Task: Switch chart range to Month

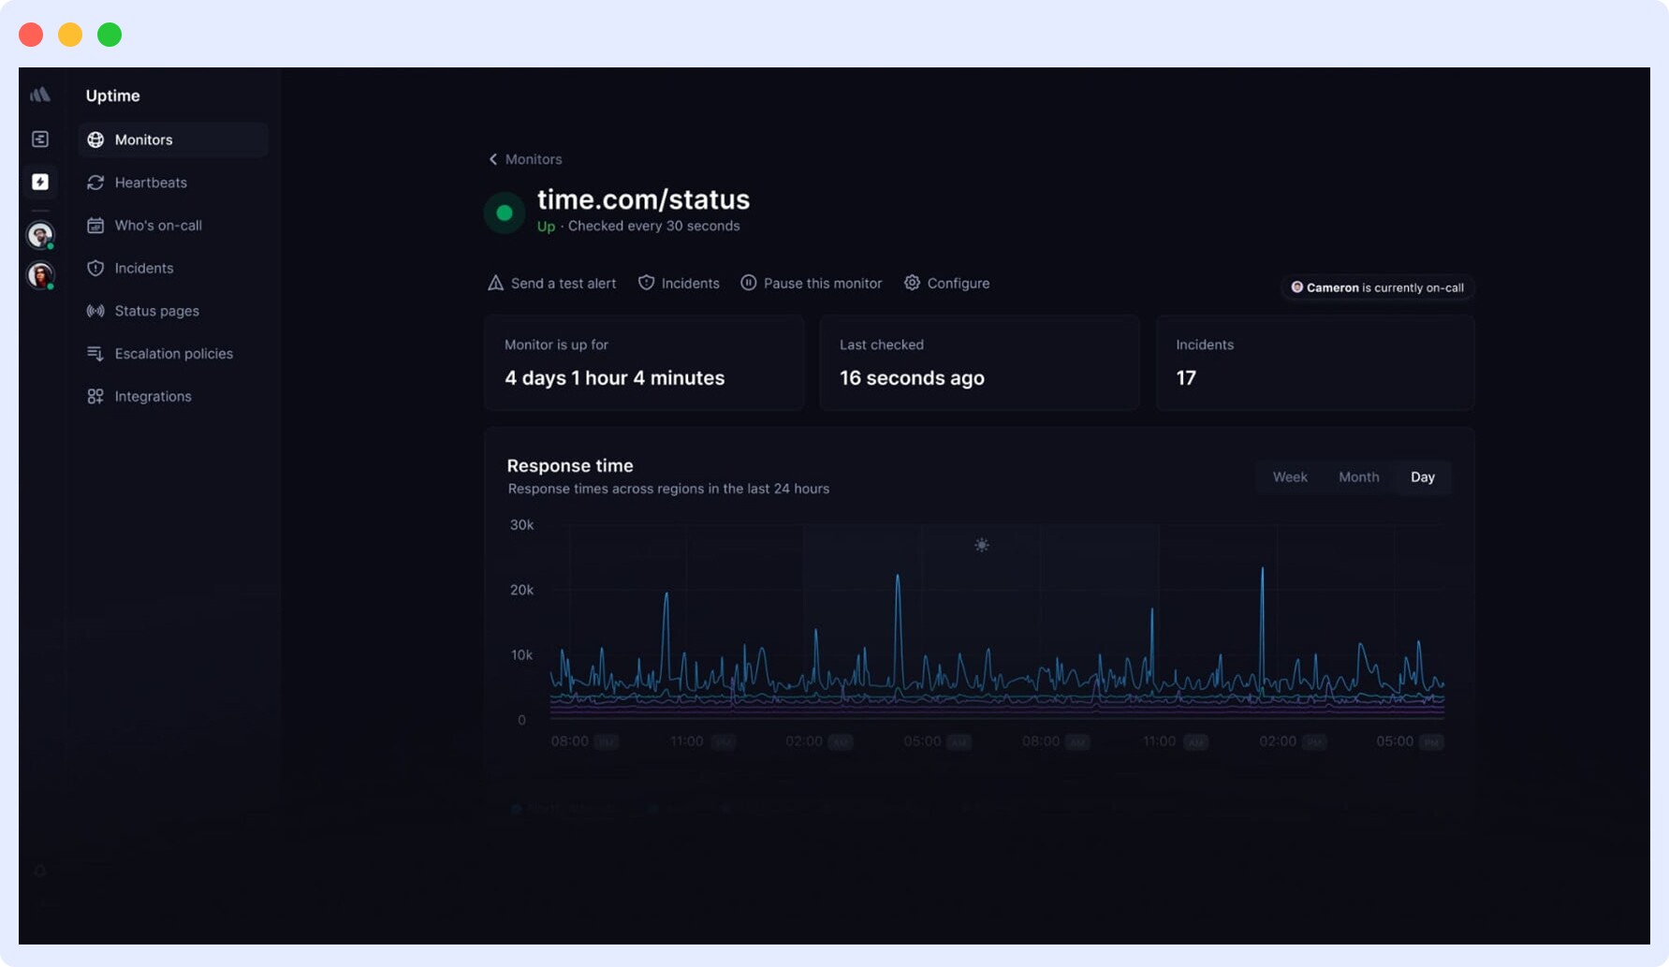Action: pyautogui.click(x=1358, y=477)
